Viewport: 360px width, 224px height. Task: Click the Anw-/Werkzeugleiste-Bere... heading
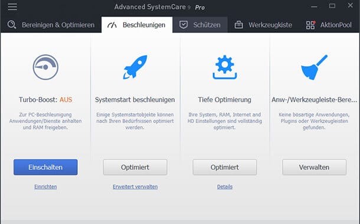tap(314, 100)
